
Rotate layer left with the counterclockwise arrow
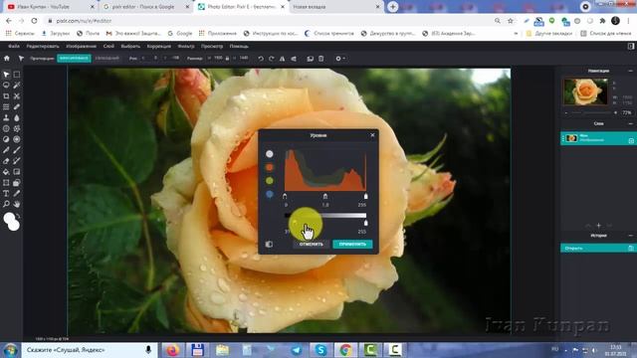[261, 59]
